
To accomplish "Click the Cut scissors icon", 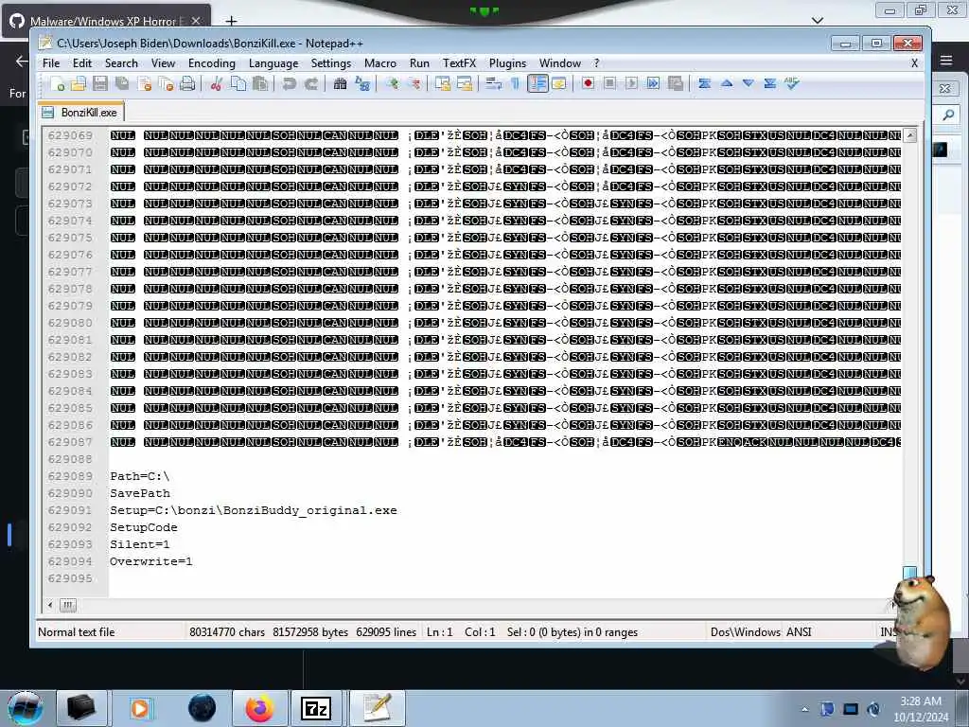I will [x=216, y=83].
